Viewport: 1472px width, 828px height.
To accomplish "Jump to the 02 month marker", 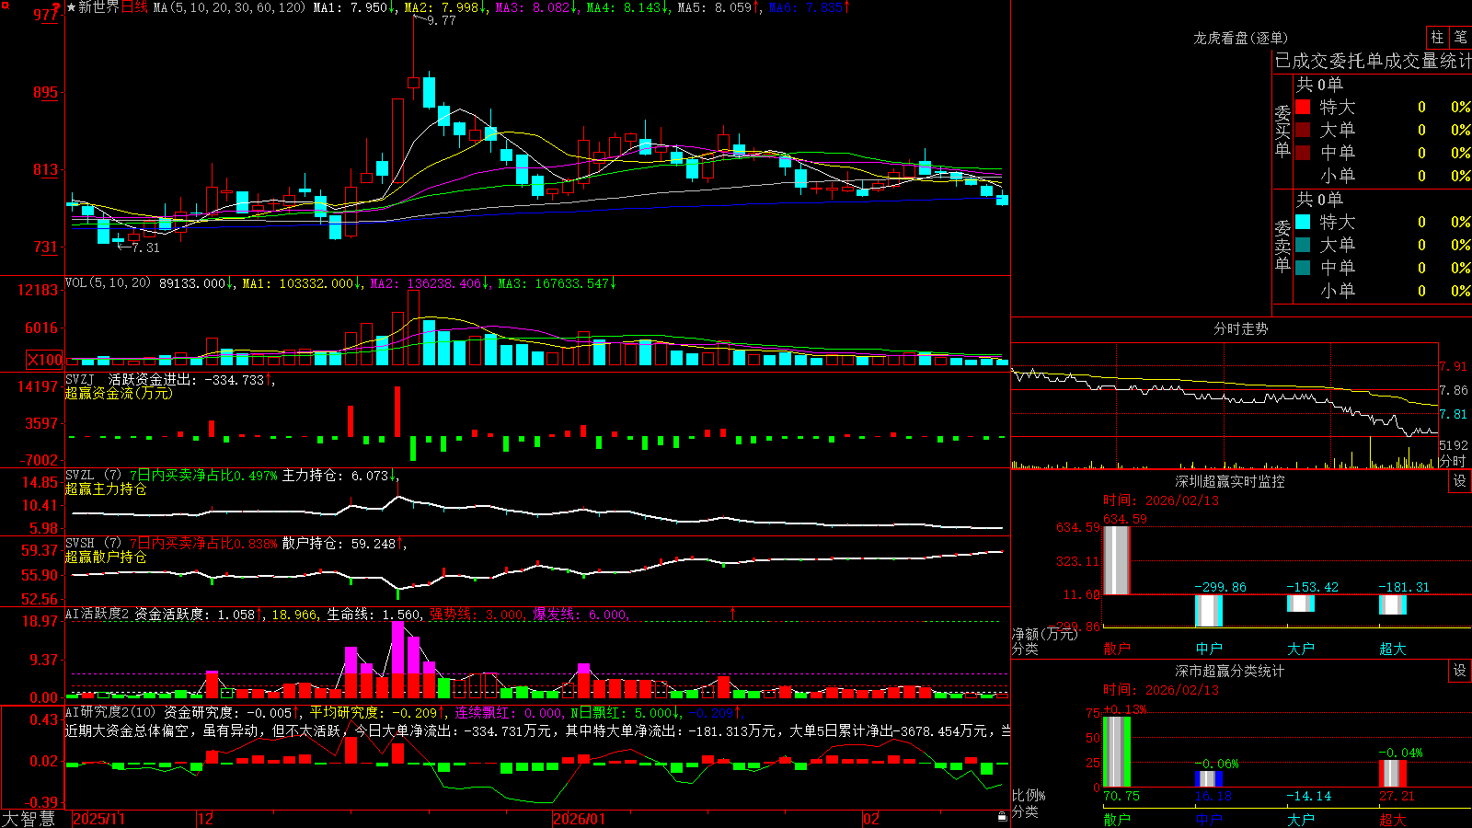I will 871,819.
